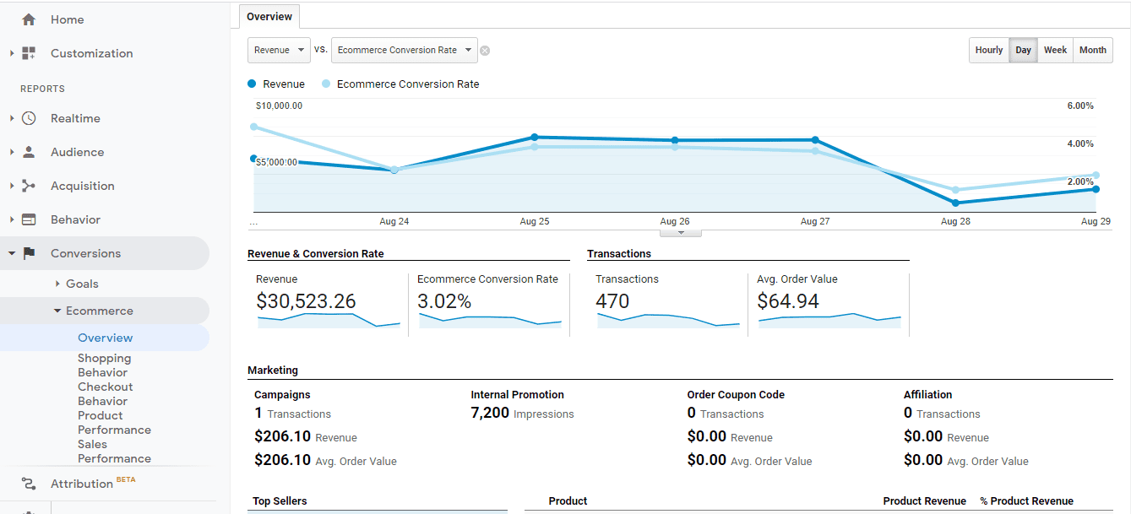Click the annotations drawer arrow below the chart
This screenshot has width=1131, height=514.
(681, 233)
